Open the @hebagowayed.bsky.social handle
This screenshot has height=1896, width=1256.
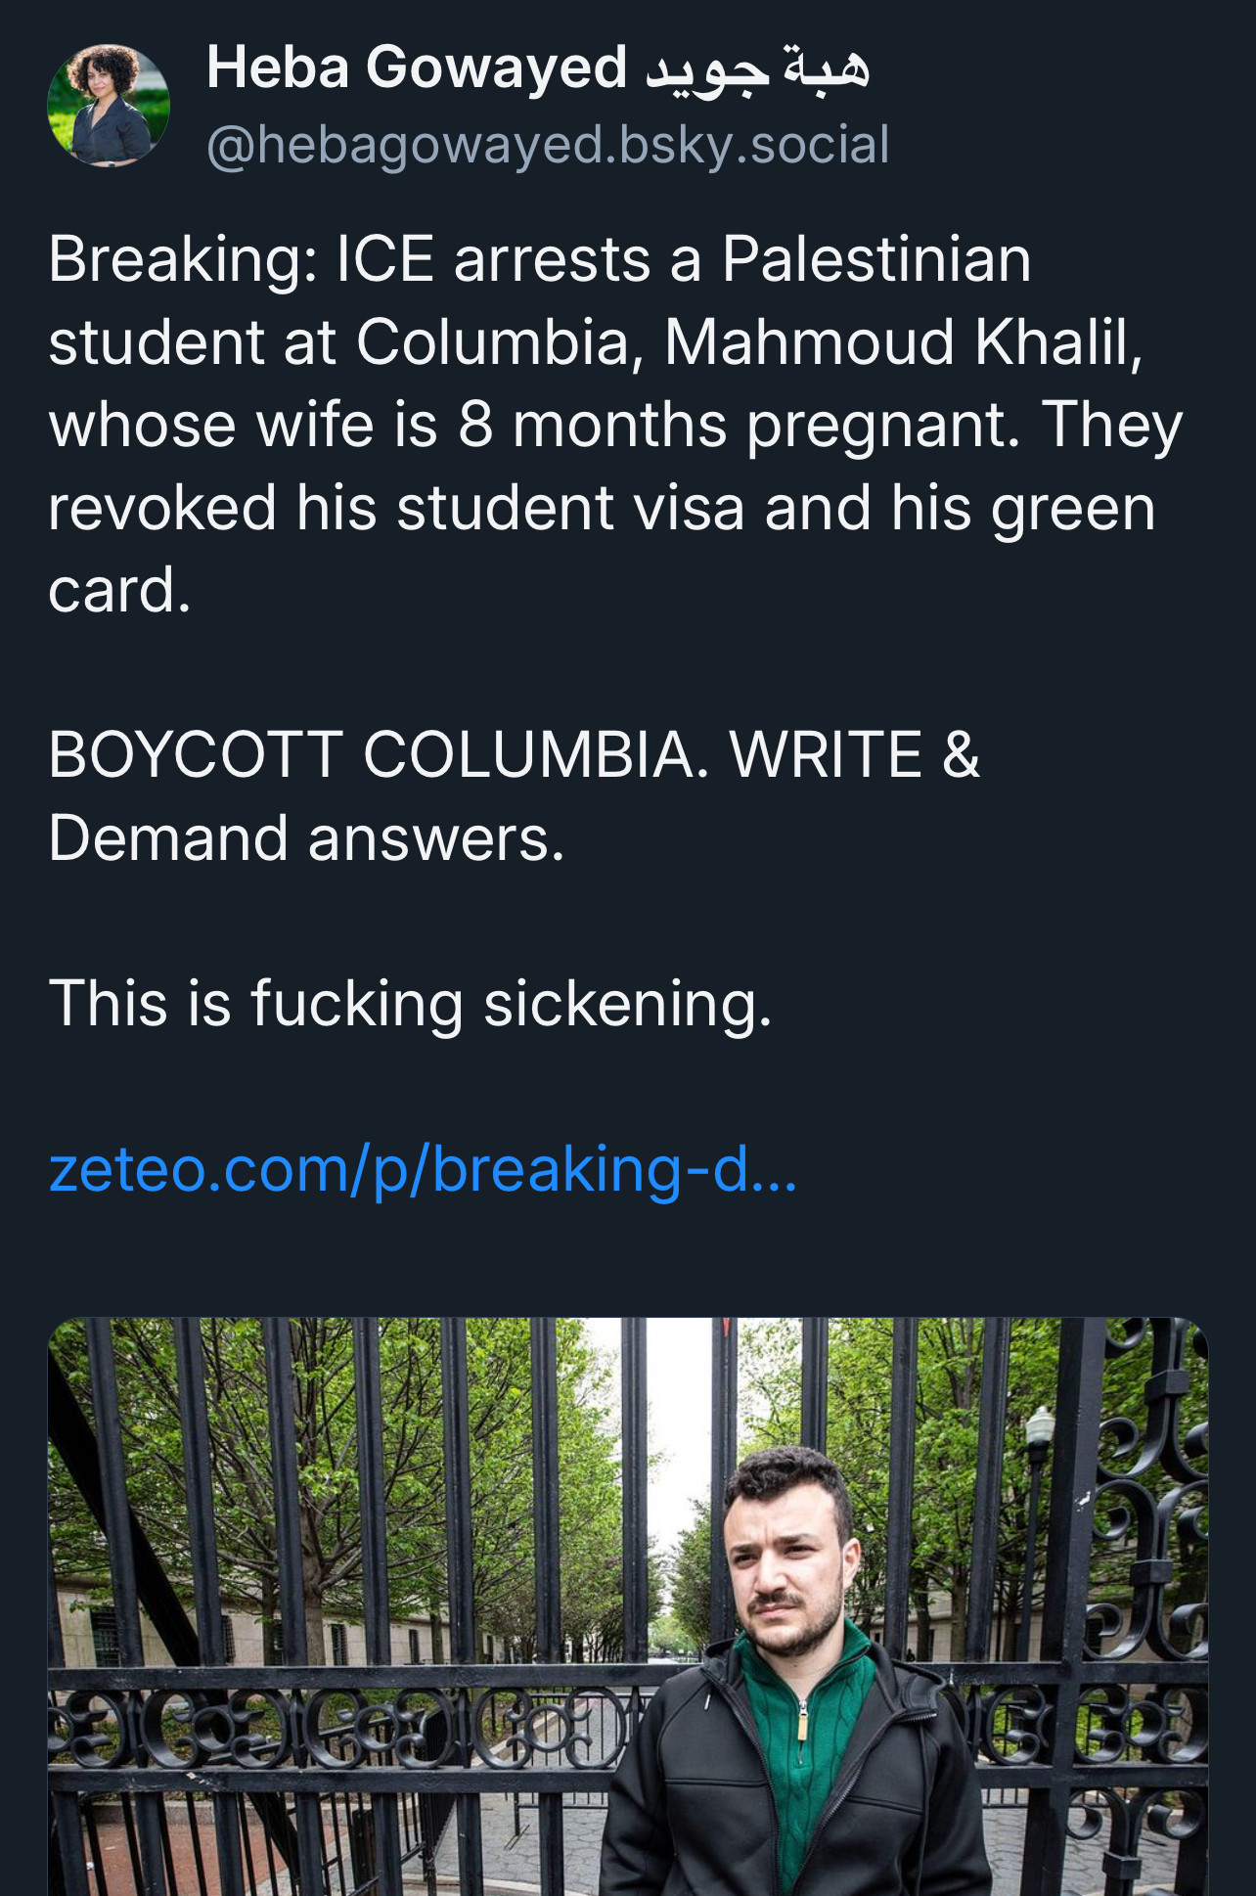[x=548, y=145]
